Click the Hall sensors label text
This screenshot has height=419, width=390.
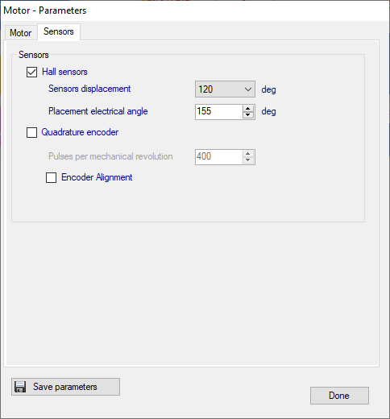[64, 72]
